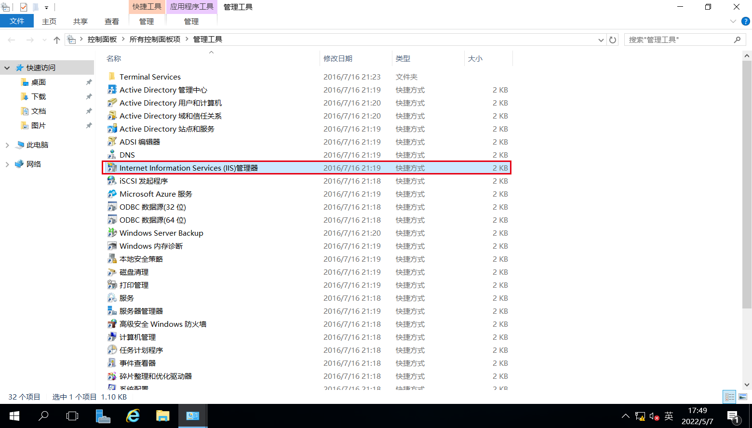The height and width of the screenshot is (428, 752).
Task: Click the 计算机管理 icon
Action: click(112, 337)
